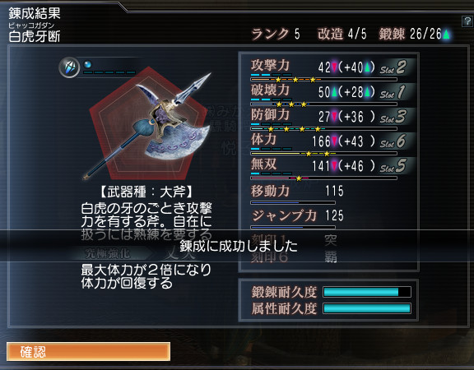Click the 属性耐久度 durability bar
474x370 pixels.
coord(367,308)
